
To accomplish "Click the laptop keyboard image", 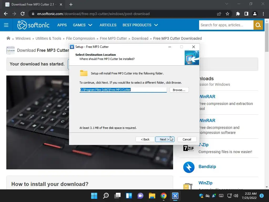I will (x=90, y=122).
